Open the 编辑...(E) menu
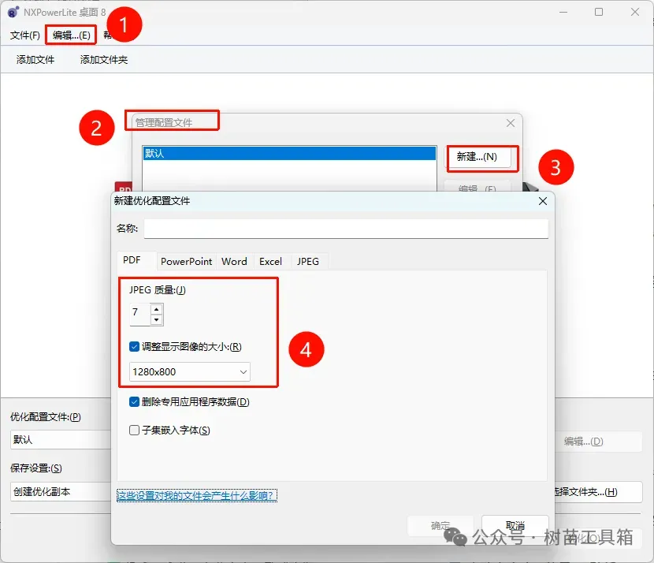The width and height of the screenshot is (654, 563). tap(72, 35)
